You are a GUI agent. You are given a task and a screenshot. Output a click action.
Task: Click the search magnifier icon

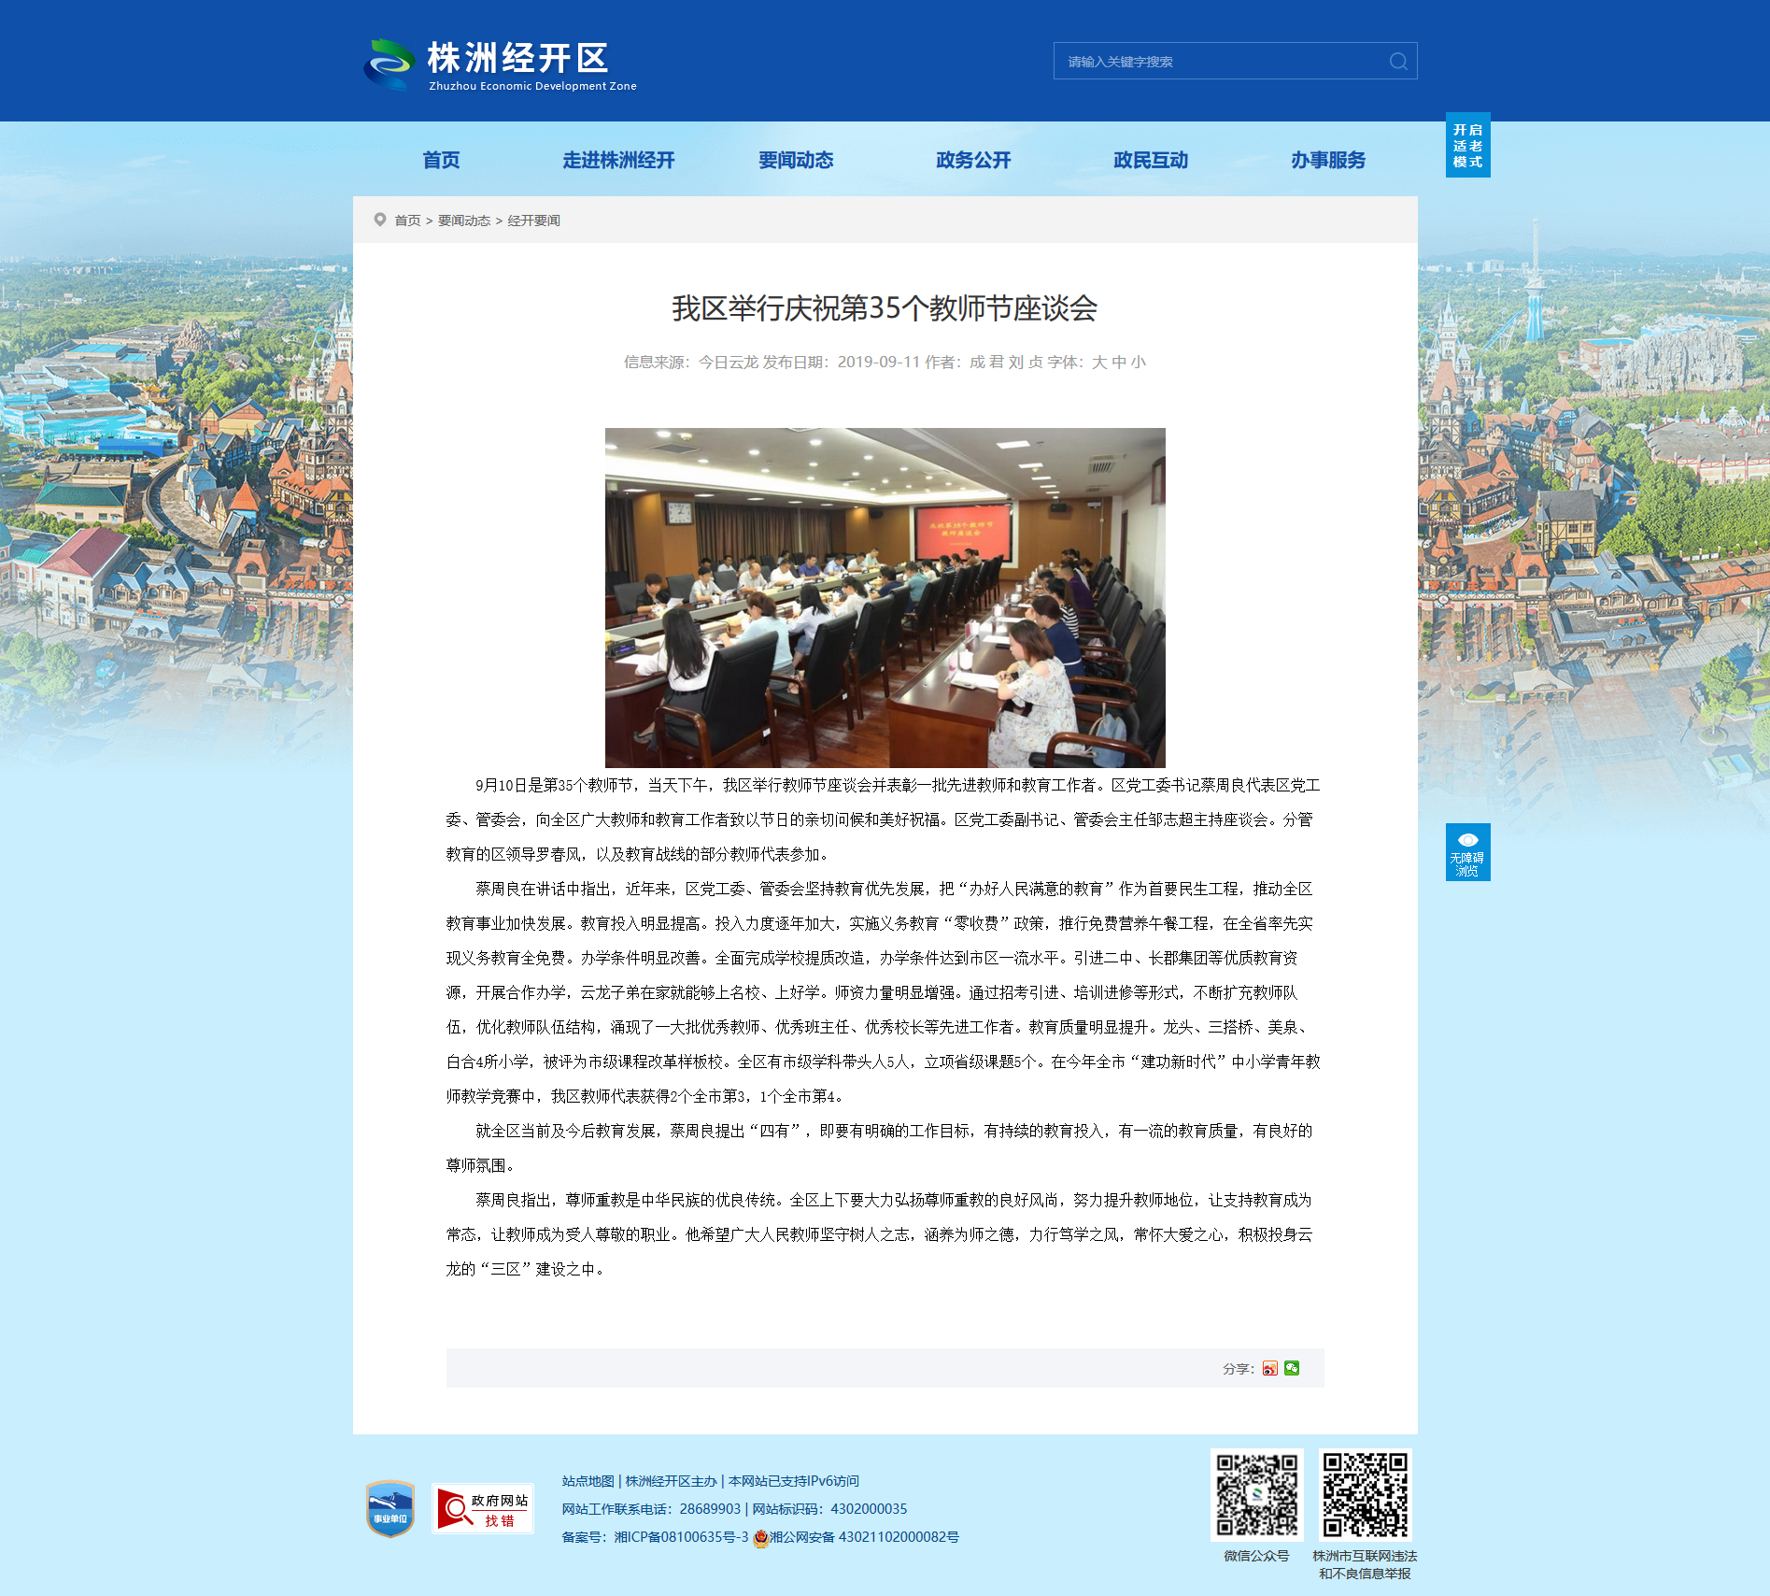(x=1397, y=62)
